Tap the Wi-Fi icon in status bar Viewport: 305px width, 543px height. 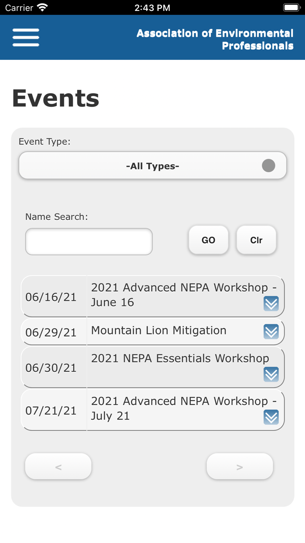[x=41, y=7]
